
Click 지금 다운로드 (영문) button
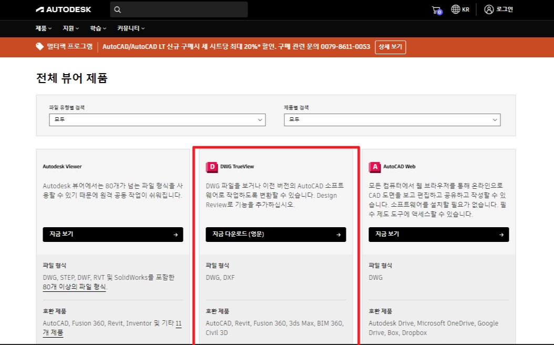[x=275, y=235]
